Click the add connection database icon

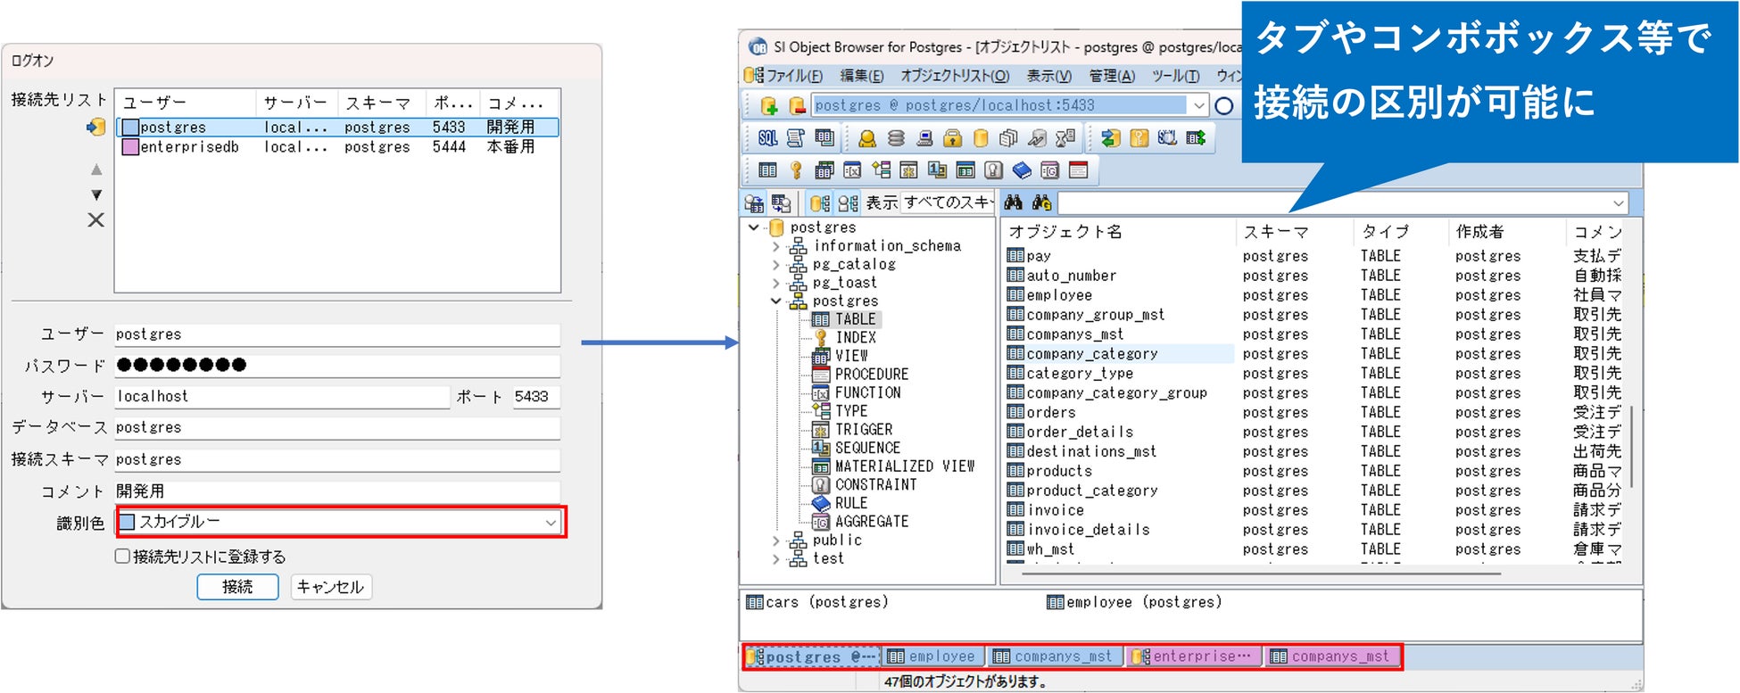tap(768, 105)
